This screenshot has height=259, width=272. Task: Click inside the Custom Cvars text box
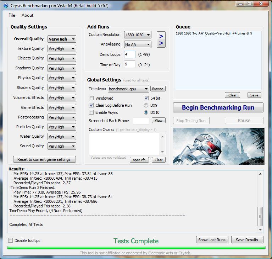pyautogui.click(x=124, y=144)
